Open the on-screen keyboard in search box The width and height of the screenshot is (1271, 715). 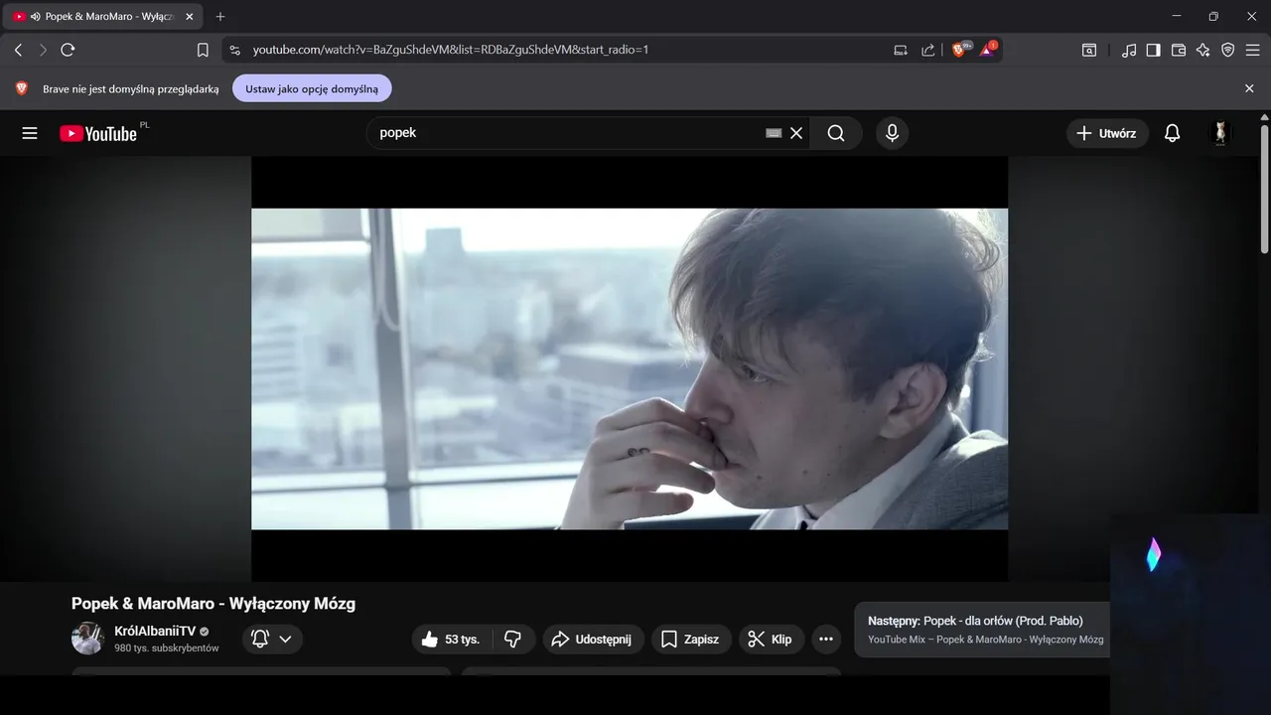click(774, 133)
